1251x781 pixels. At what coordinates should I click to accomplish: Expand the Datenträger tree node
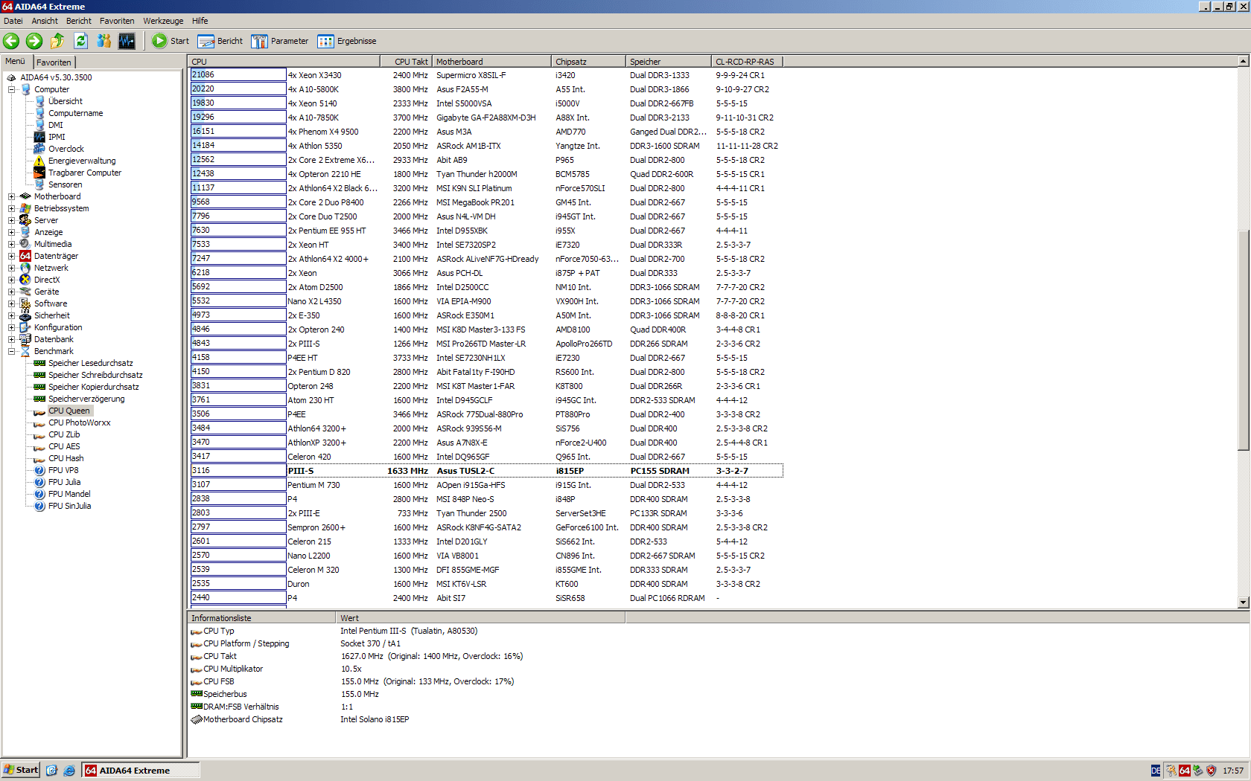(x=12, y=256)
